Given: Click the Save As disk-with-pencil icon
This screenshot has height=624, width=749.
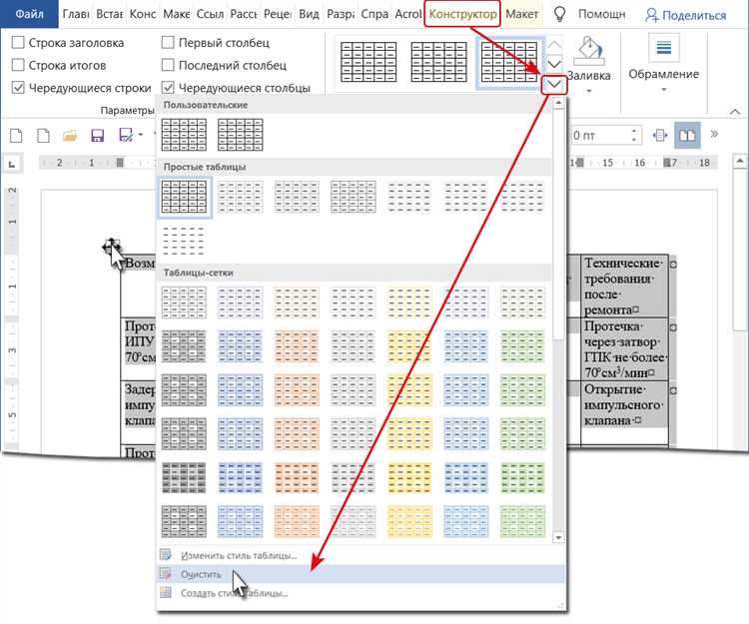Looking at the screenshot, I should 126,136.
